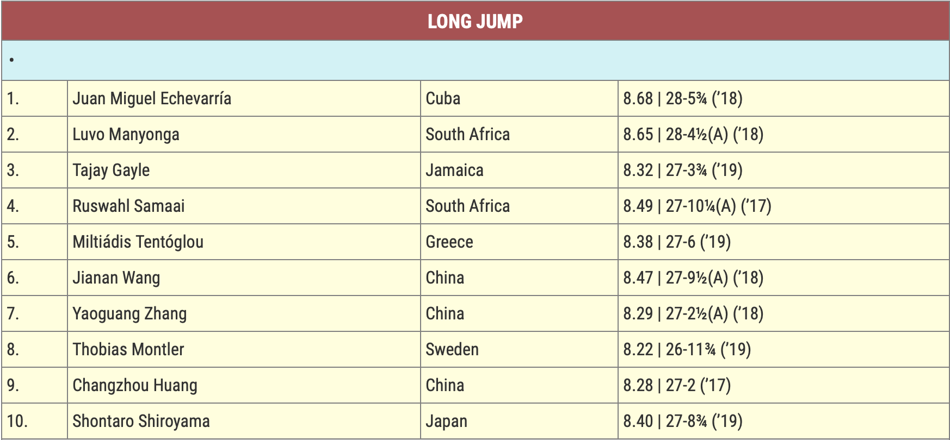Viewport: 950px width, 440px height.
Task: Click the 8.68 | 28-5¾ ('18) mark
Action: [x=682, y=98]
